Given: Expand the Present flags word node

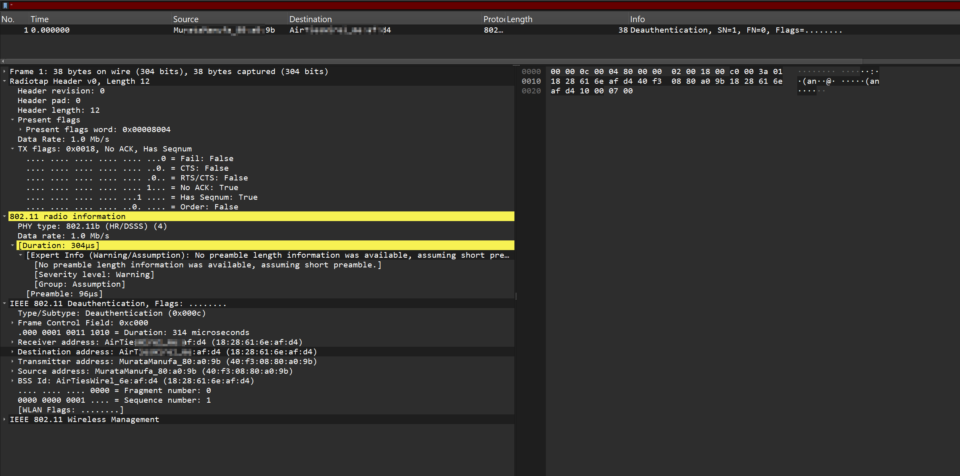Looking at the screenshot, I should click(x=21, y=130).
